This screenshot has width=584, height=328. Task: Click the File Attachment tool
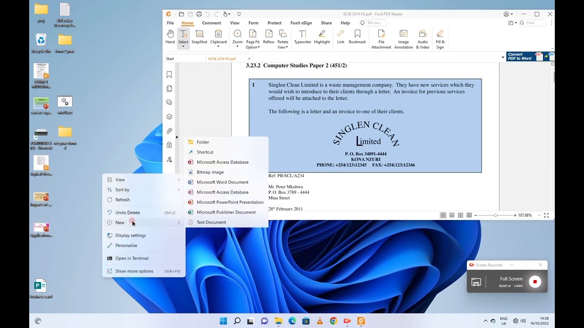pyautogui.click(x=381, y=40)
